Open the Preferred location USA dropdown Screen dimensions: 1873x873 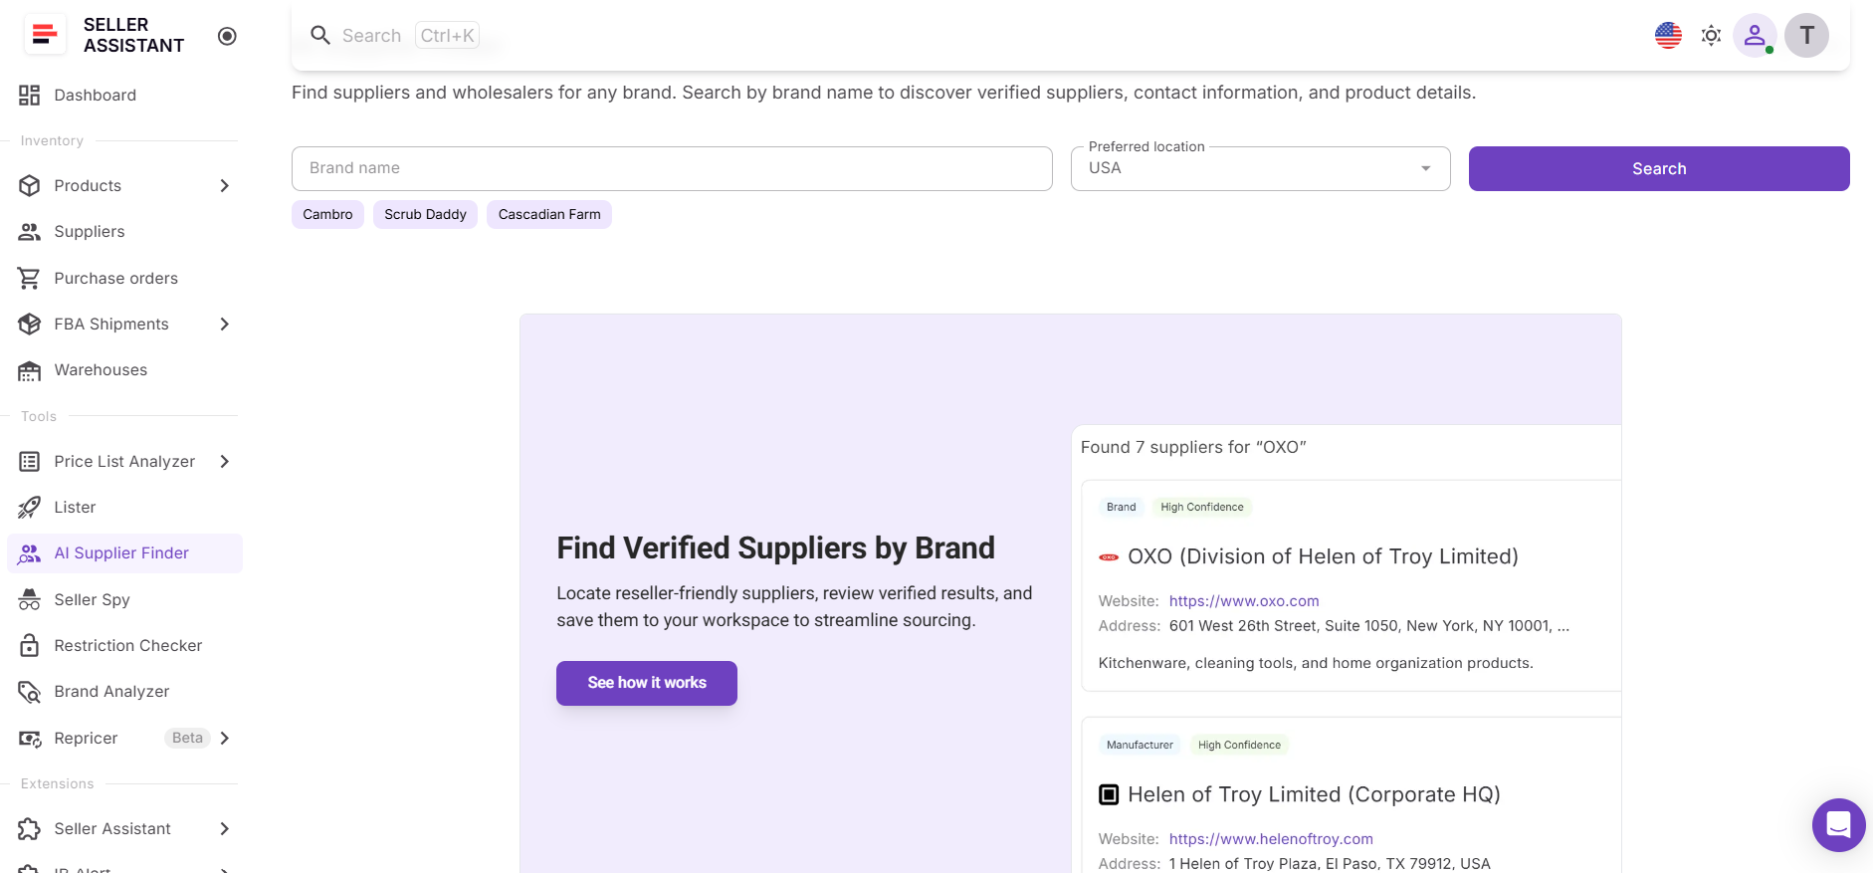click(1260, 168)
